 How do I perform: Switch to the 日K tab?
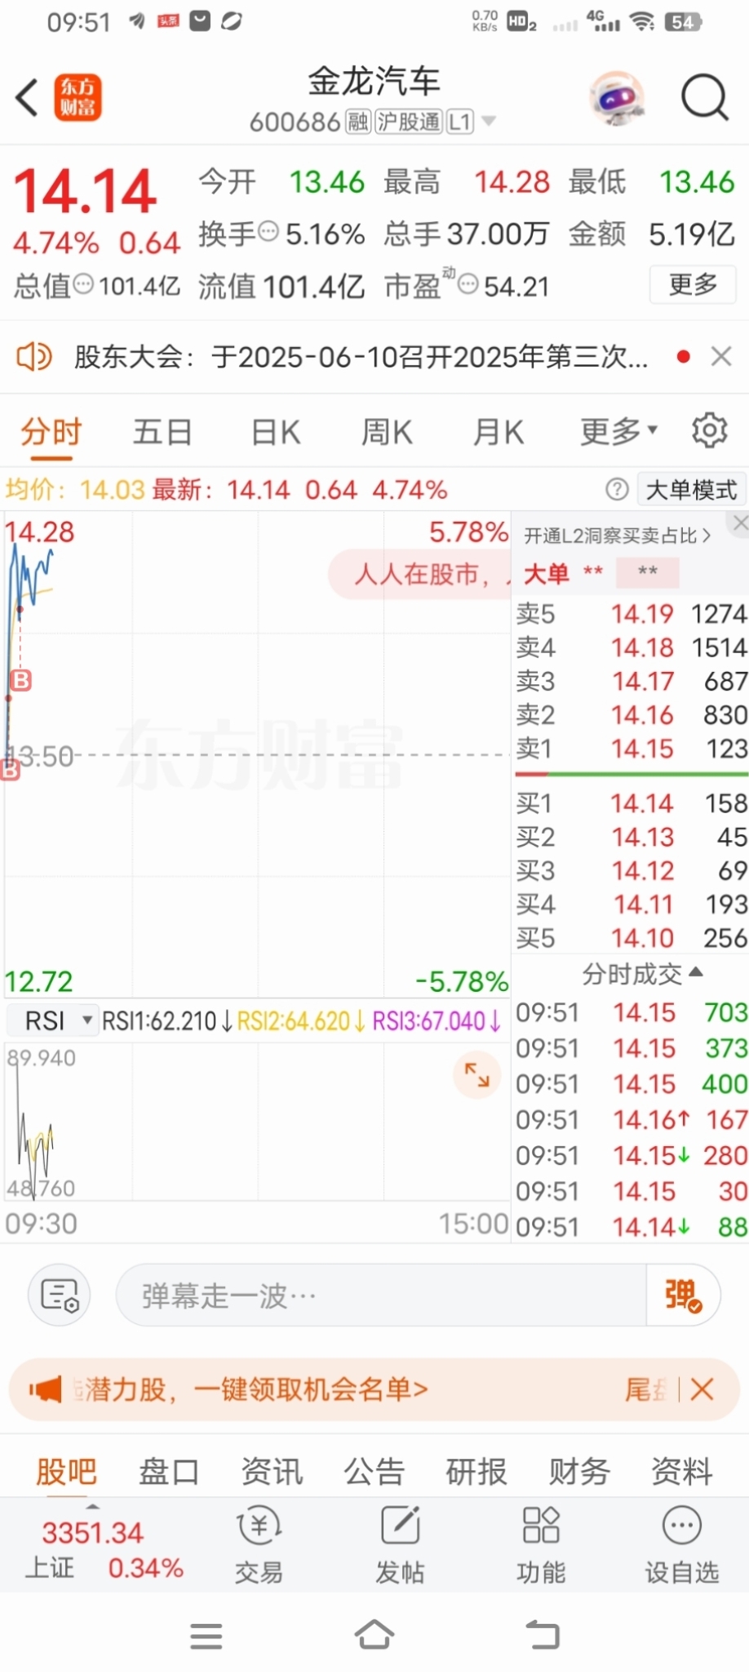tap(276, 432)
